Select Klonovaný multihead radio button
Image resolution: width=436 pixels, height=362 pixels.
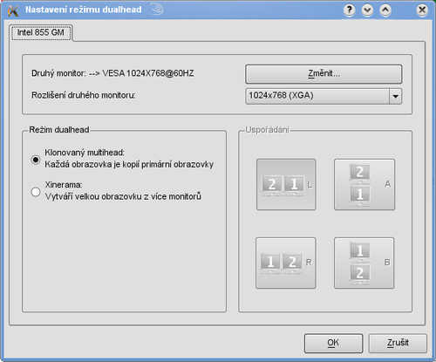tap(36, 160)
